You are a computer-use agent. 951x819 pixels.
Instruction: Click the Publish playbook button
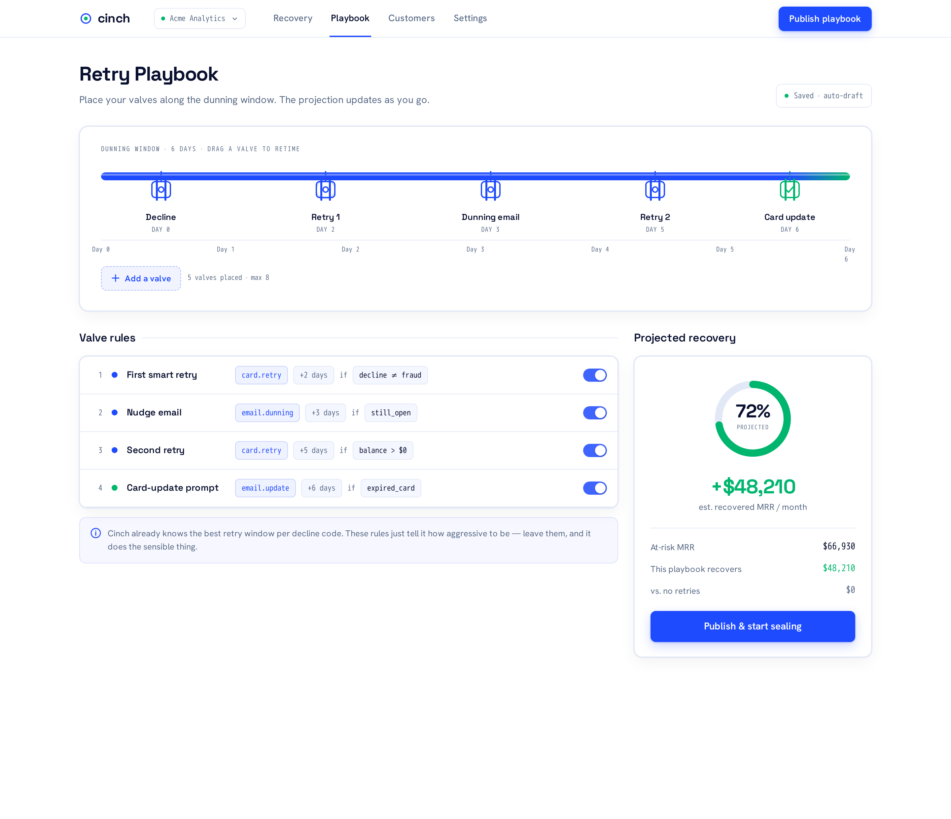tap(825, 19)
